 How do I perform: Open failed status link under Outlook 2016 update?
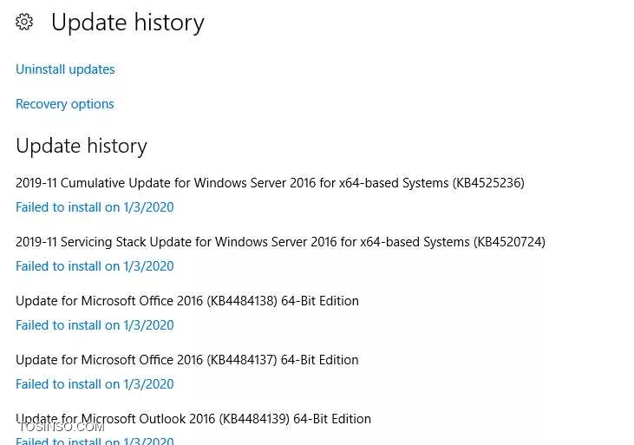click(x=95, y=441)
